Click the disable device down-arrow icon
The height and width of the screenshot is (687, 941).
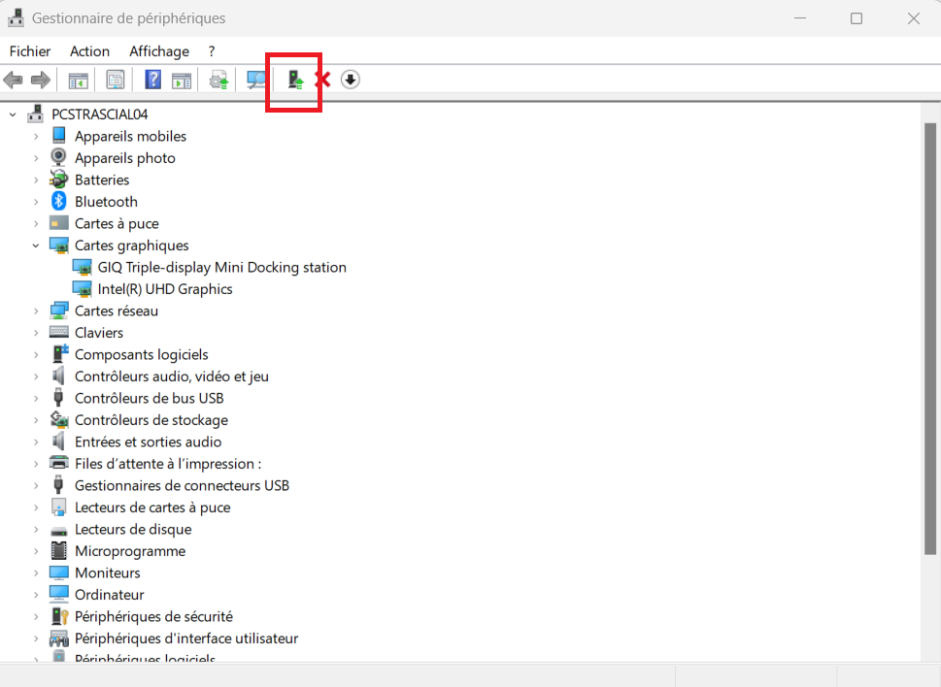351,80
